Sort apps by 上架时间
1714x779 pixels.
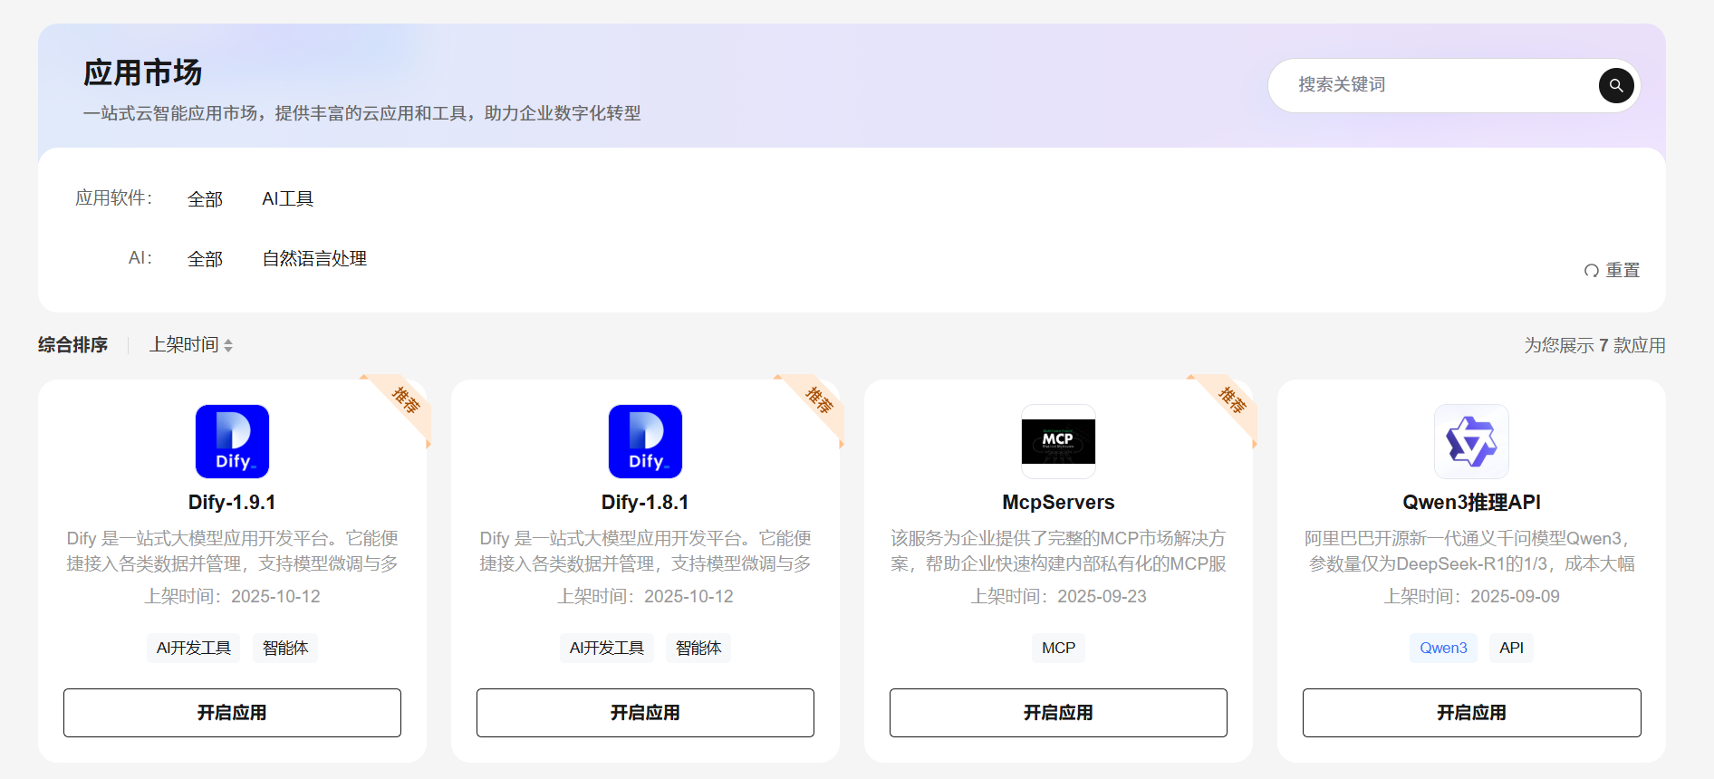[x=184, y=345]
